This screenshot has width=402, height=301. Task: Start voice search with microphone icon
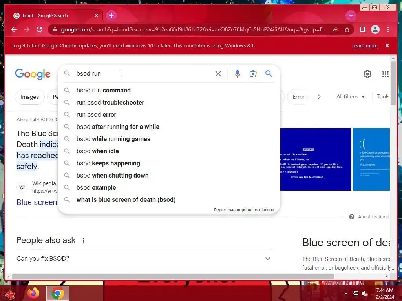[238, 74]
